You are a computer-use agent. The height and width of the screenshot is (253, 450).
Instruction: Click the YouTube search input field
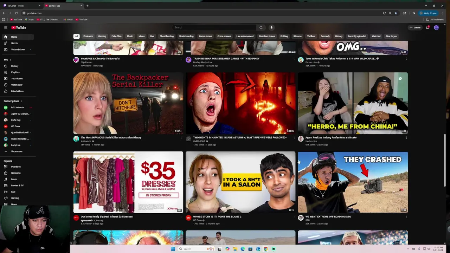[214, 27]
